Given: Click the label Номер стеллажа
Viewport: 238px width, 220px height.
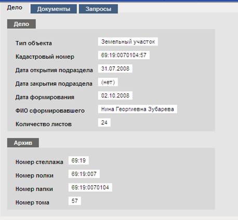Looking at the screenshot, I should tap(39, 162).
